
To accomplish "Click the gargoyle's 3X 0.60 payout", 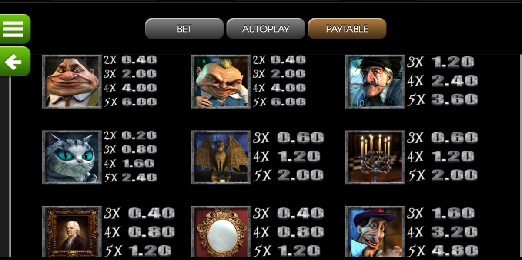I will tap(289, 138).
